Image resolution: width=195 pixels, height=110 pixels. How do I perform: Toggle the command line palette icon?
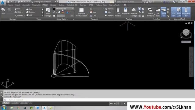click(x=5, y=100)
